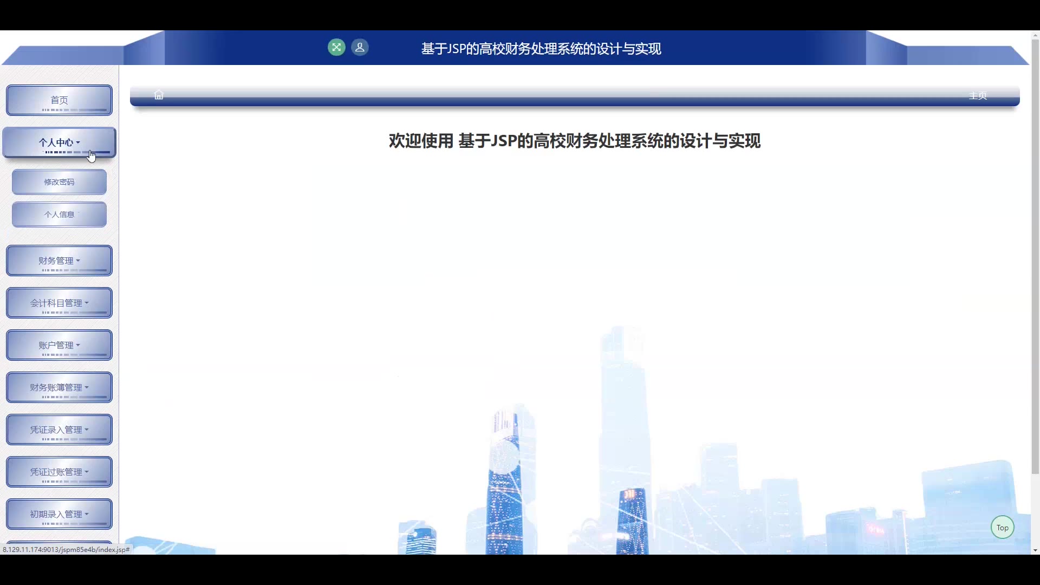Expand the 凭证过账管理 menu
1040x585 pixels.
[60, 472]
